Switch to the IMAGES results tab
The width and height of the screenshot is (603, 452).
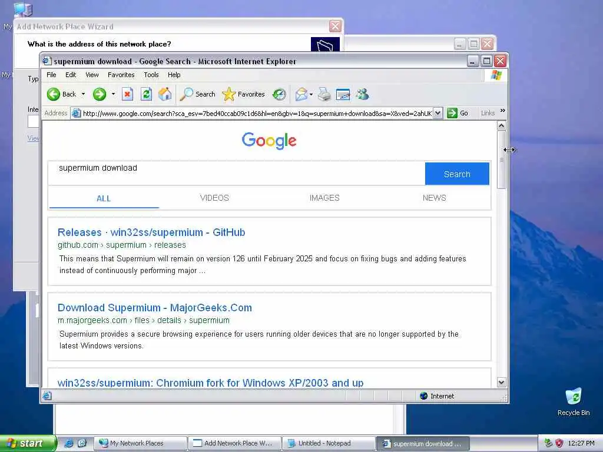pyautogui.click(x=324, y=198)
